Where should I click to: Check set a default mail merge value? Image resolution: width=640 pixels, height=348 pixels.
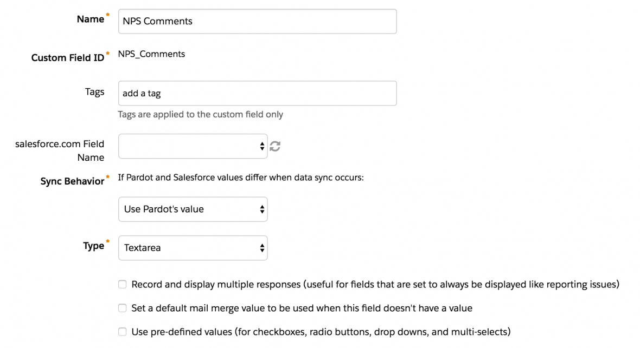coord(122,307)
